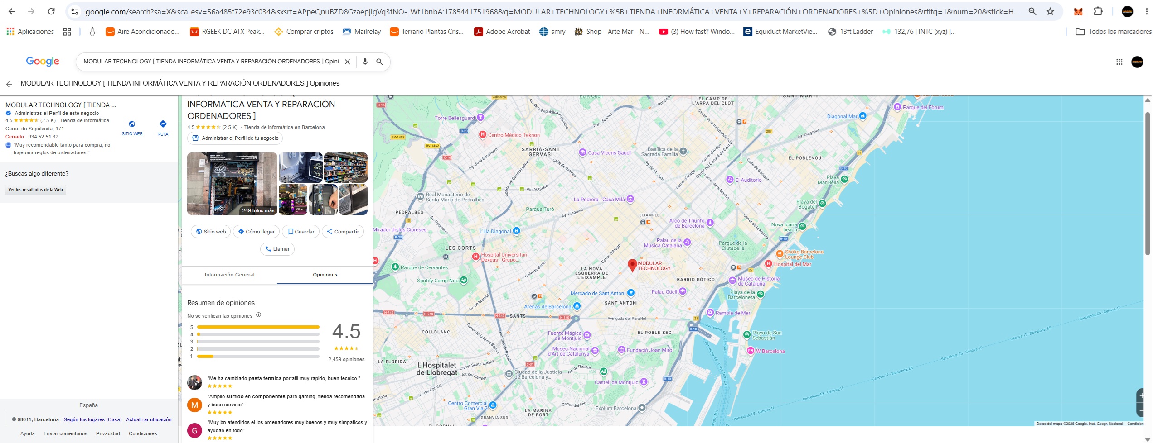The height and width of the screenshot is (443, 1158).
Task: Go back using the arrow beside Opiniones title
Action: click(x=9, y=84)
